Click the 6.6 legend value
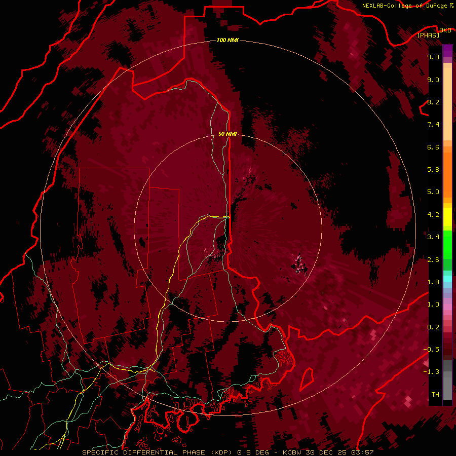This screenshot has height=456, width=456. pyautogui.click(x=433, y=147)
